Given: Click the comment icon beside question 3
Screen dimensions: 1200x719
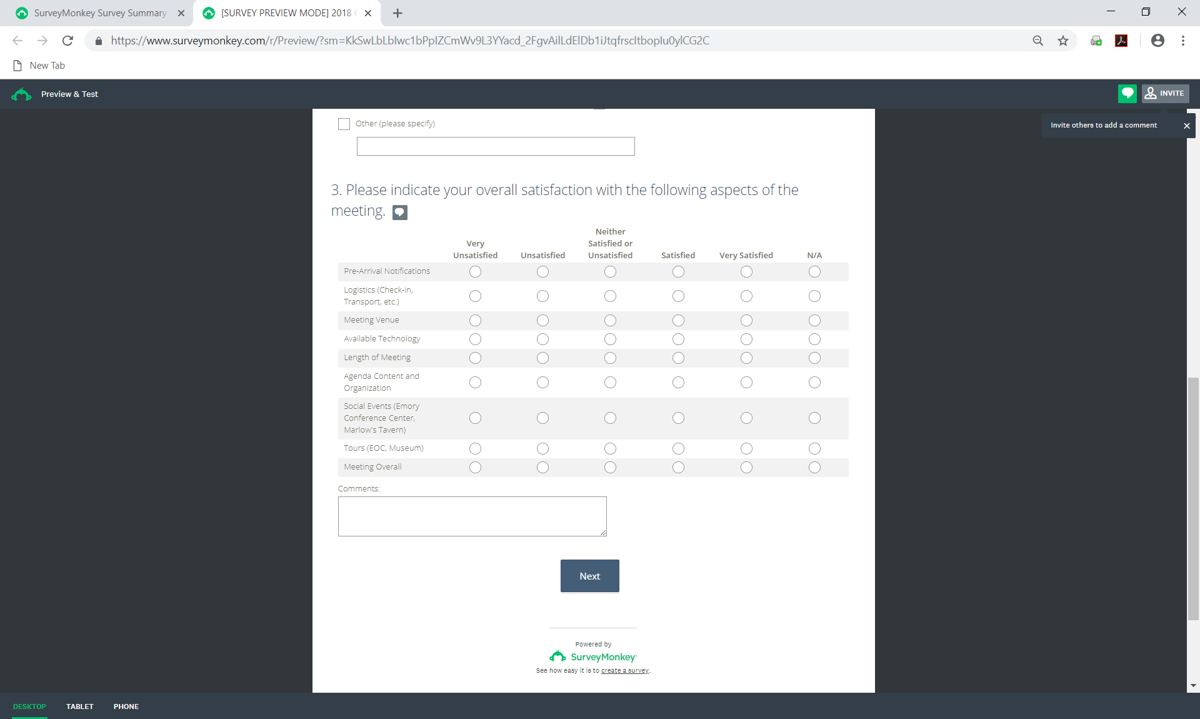Looking at the screenshot, I should pyautogui.click(x=400, y=213).
